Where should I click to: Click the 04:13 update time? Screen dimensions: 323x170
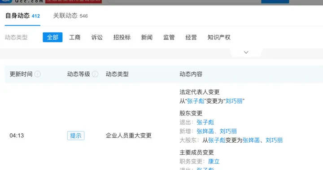click(x=17, y=136)
